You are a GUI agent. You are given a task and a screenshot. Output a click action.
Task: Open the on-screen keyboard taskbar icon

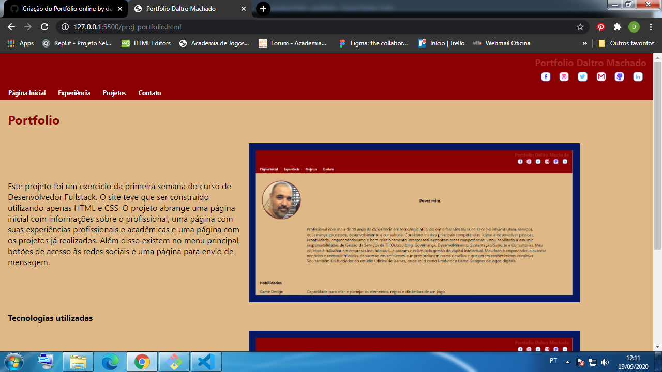(46, 362)
